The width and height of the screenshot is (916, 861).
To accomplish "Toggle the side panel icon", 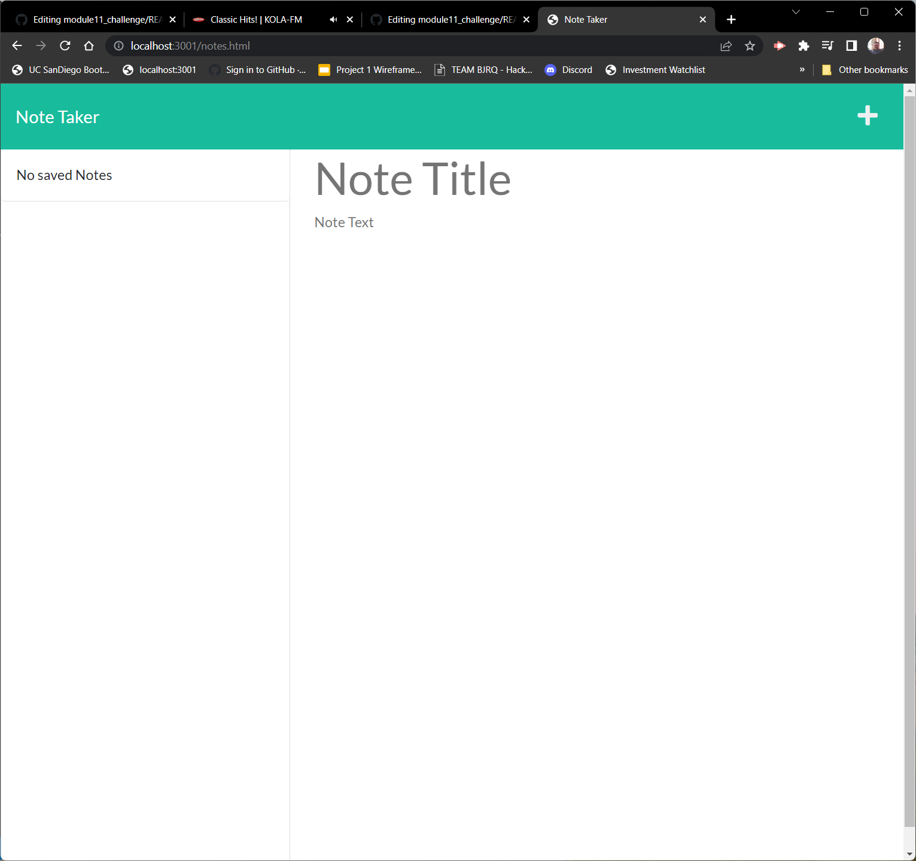I will 851,45.
